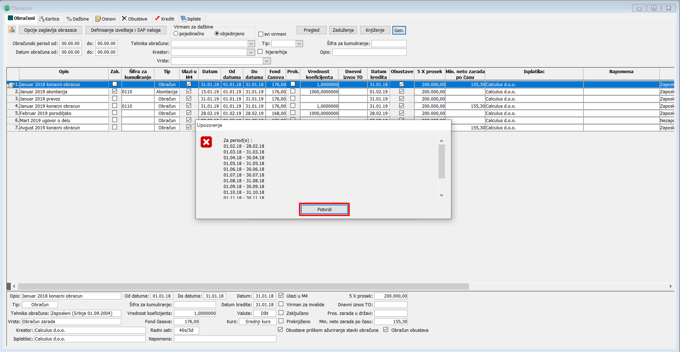
Task: Check the Zaključano checkbox
Action: pos(281,313)
